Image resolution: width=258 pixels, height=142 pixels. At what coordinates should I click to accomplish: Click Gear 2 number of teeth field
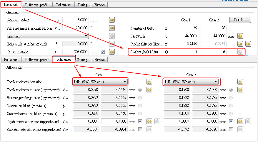(x=213, y=28)
